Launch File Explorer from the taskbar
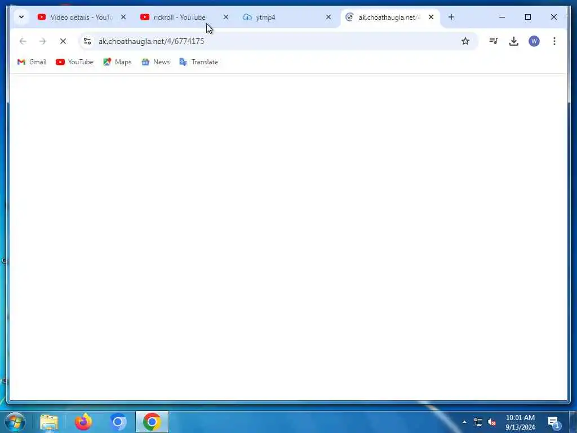The width and height of the screenshot is (577, 433). point(49,422)
